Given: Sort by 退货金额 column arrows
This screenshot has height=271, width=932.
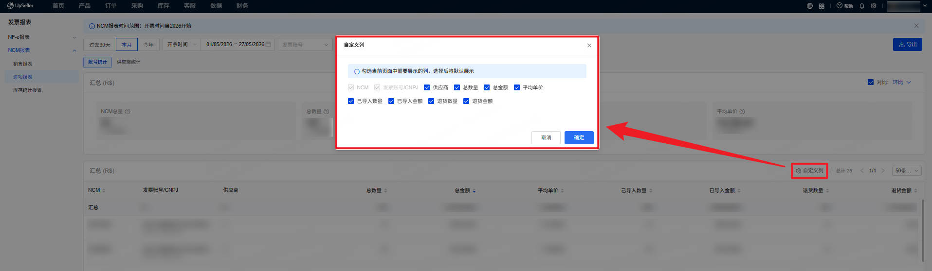Looking at the screenshot, I should [915, 190].
